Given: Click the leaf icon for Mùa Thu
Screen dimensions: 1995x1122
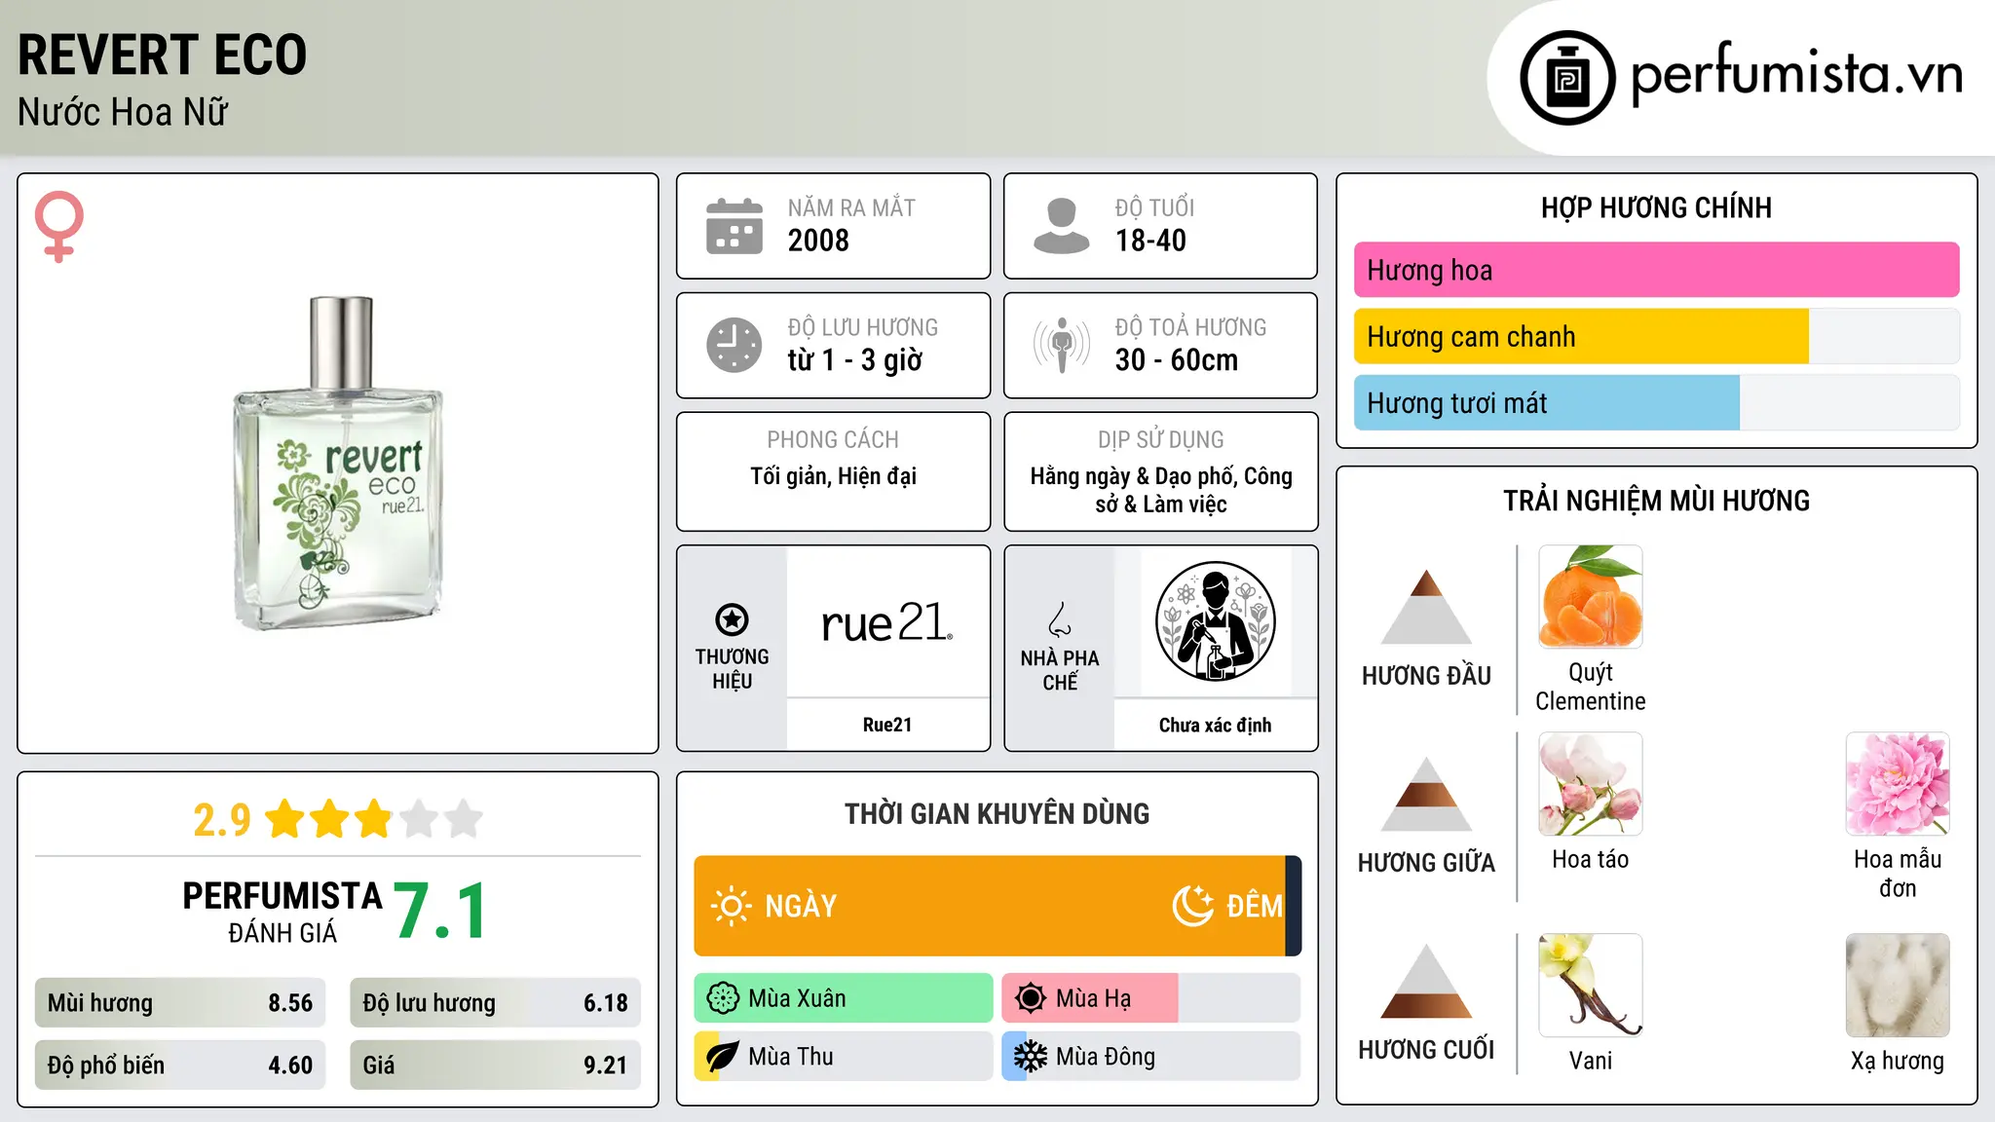Looking at the screenshot, I should coord(723,1057).
